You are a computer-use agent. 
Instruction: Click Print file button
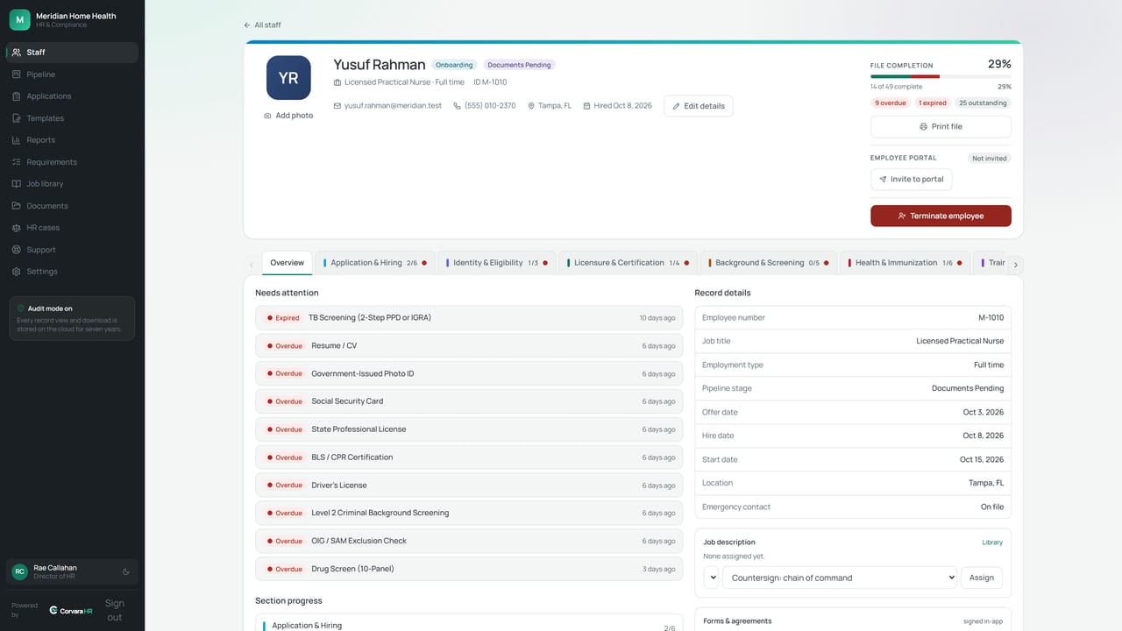pyautogui.click(x=941, y=126)
